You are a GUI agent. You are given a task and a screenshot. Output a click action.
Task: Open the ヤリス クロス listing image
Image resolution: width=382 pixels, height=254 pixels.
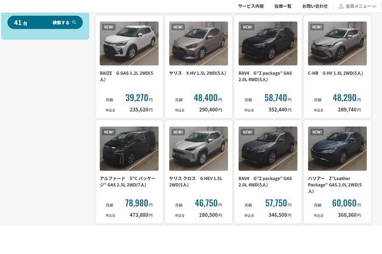[x=198, y=149]
